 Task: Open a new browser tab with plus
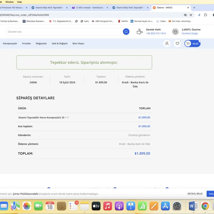click(x=194, y=8)
